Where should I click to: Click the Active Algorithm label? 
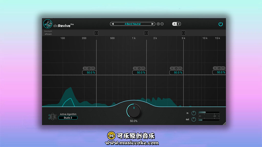point(68,114)
